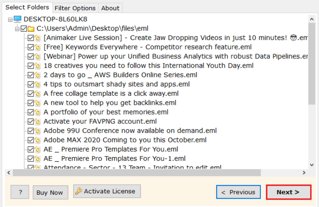The width and height of the screenshot is (319, 207).
Task: Toggle checkbox for A free collage template email
Action: pos(31,94)
